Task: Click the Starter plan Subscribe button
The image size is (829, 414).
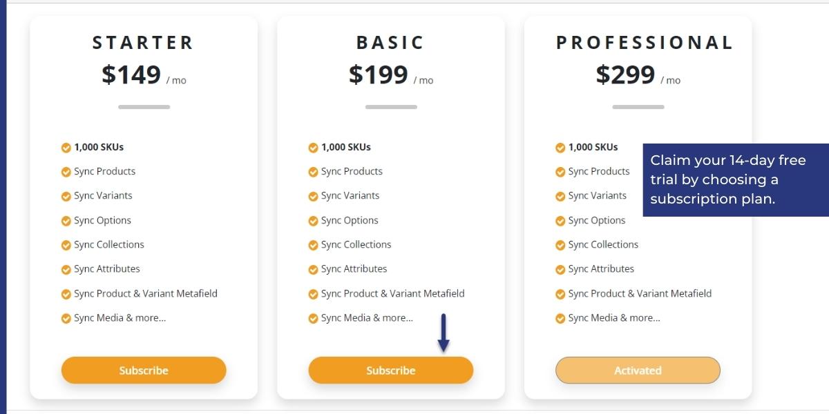Action: [144, 371]
